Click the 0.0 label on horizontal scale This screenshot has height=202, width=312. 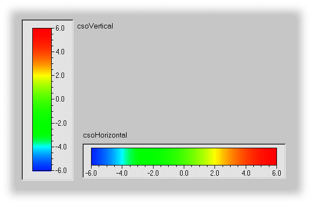pyautogui.click(x=184, y=173)
